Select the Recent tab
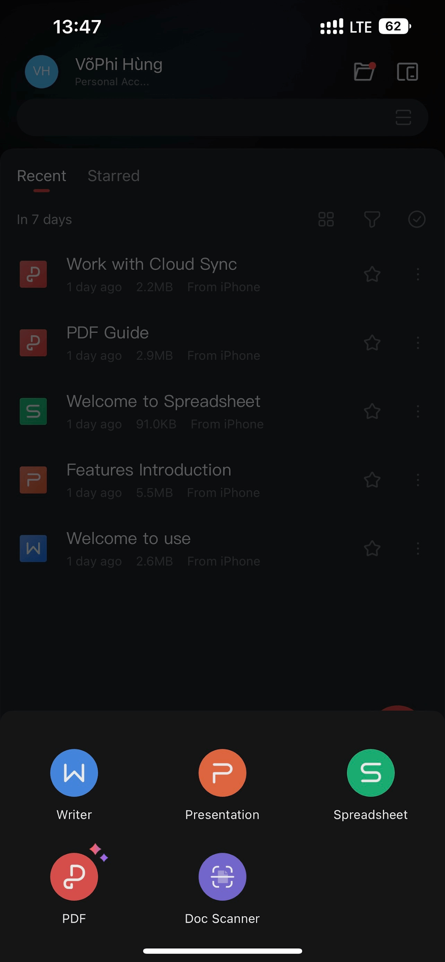This screenshot has width=445, height=962. pyautogui.click(x=42, y=176)
